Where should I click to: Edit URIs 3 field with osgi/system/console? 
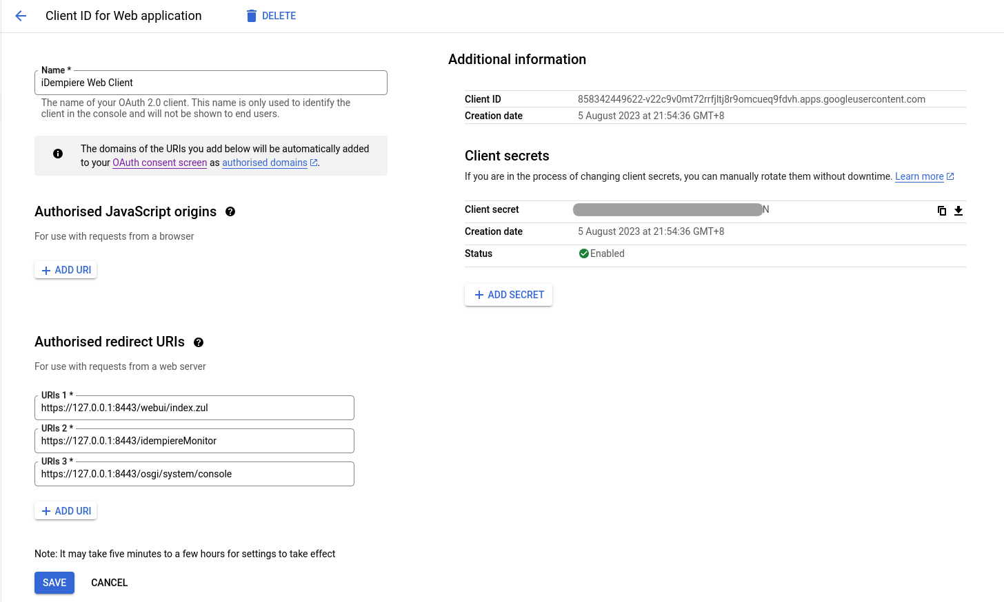[194, 474]
